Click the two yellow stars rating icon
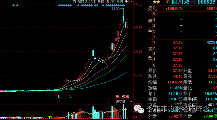The image size is (217, 120). pos(157,2)
